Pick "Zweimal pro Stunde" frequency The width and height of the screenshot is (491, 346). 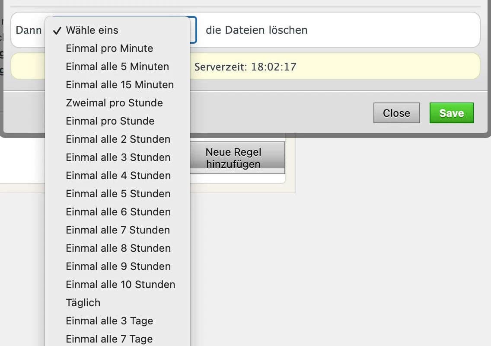coord(114,103)
